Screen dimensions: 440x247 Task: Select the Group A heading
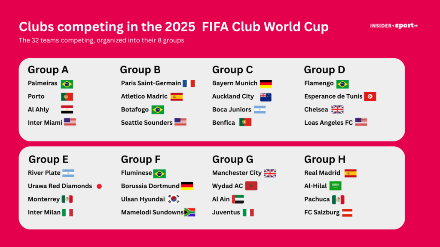point(48,70)
